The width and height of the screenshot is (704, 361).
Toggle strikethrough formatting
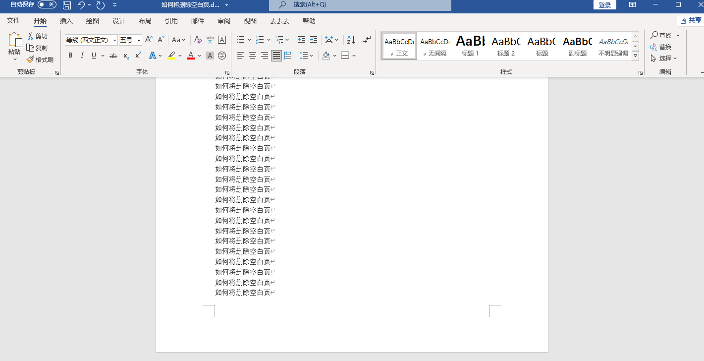point(113,56)
